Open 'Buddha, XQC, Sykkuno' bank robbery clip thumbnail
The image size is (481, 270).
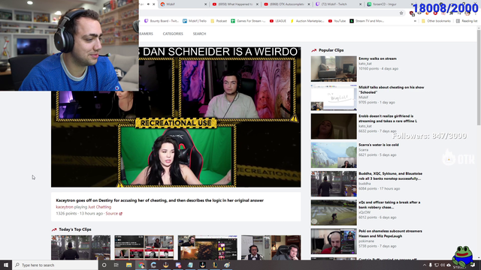pyautogui.click(x=334, y=184)
